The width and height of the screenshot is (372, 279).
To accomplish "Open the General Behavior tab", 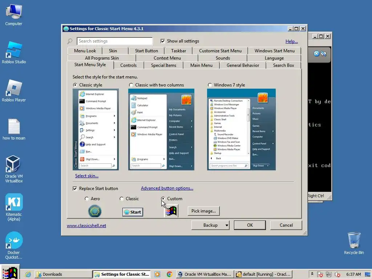I will [243, 65].
